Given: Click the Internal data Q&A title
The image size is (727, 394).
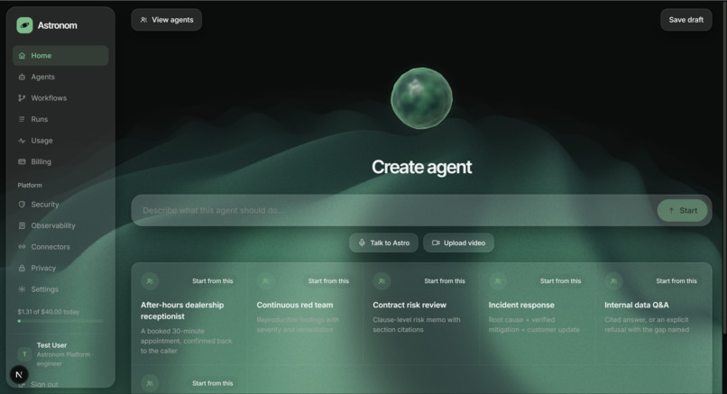Looking at the screenshot, I should [637, 305].
